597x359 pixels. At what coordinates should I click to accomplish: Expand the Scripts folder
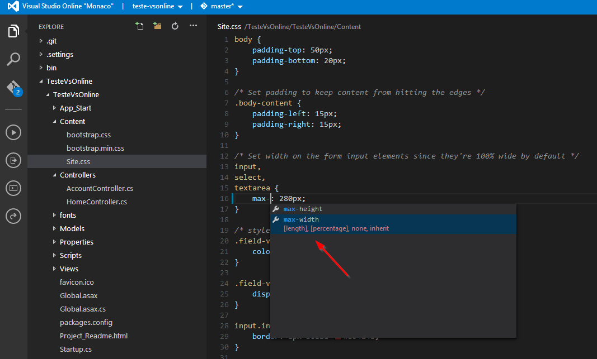[54, 255]
